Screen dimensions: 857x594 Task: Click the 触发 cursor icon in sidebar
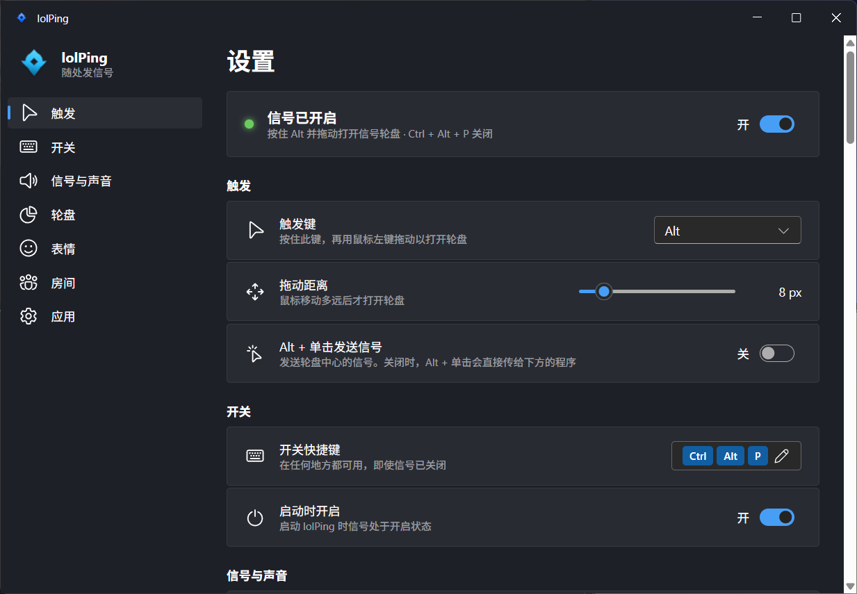pyautogui.click(x=28, y=113)
